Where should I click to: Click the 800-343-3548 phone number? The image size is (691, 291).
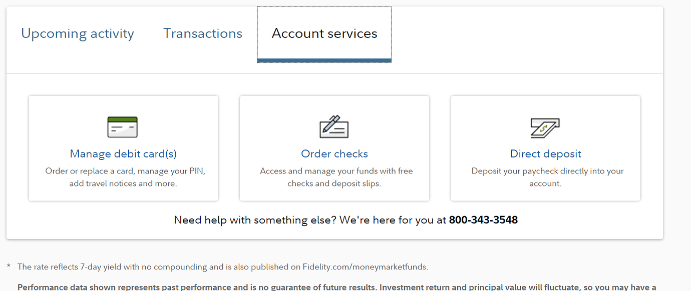(483, 219)
